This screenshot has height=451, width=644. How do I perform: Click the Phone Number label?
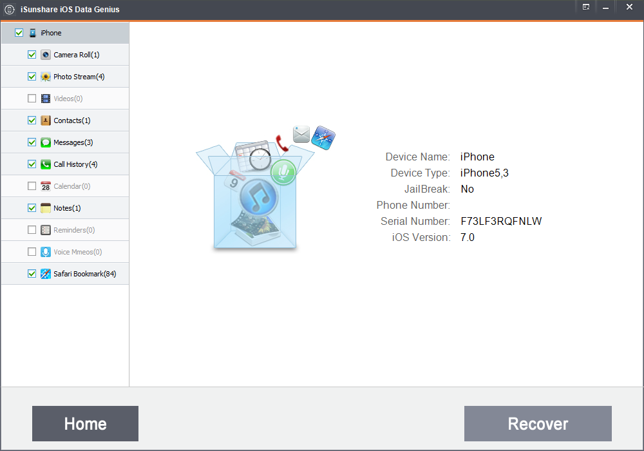coord(413,205)
